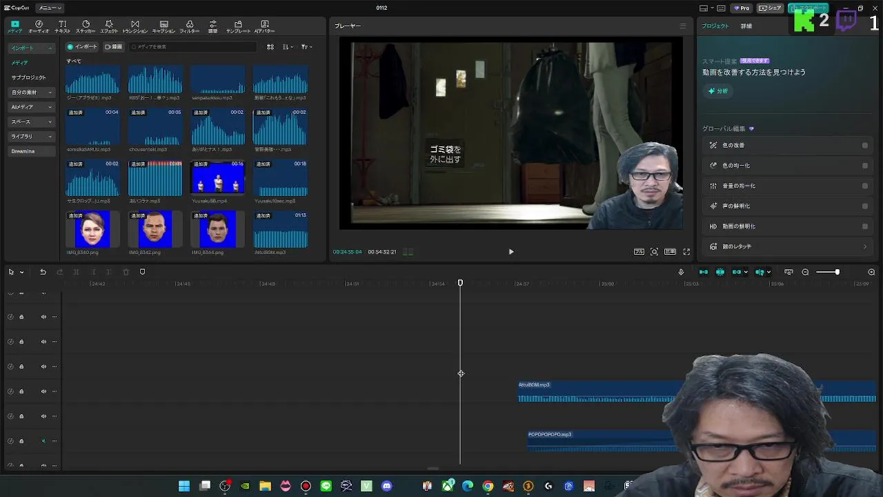Enable 動画の鮮明化 checkbox
883x497 pixels.
(x=865, y=226)
